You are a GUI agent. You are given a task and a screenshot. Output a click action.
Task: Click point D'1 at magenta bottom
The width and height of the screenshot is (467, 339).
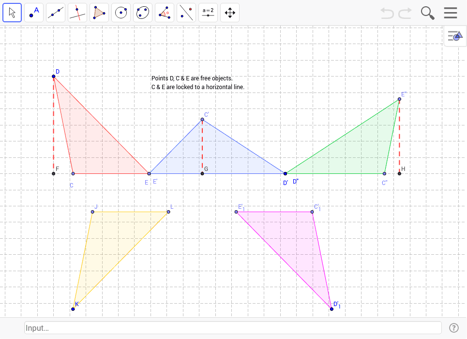(x=331, y=309)
